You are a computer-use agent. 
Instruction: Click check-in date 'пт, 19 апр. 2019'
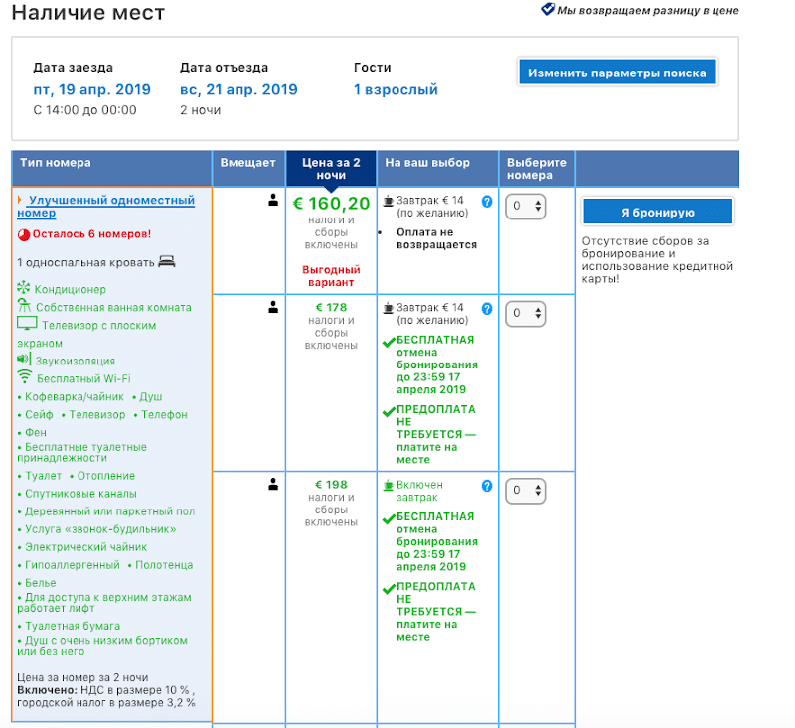[x=91, y=89]
